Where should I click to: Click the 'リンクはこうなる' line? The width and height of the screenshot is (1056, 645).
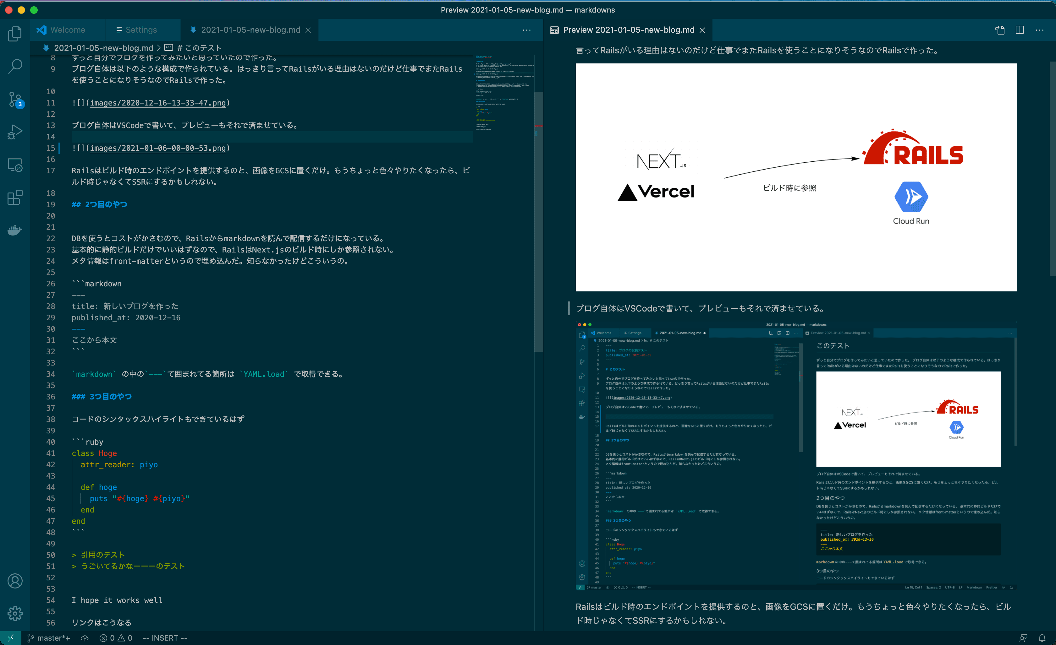coord(102,623)
